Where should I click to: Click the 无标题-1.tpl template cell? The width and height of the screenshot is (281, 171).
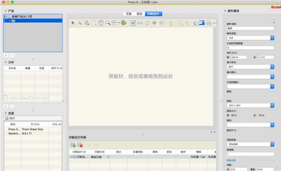pyautogui.click(x=198, y=157)
